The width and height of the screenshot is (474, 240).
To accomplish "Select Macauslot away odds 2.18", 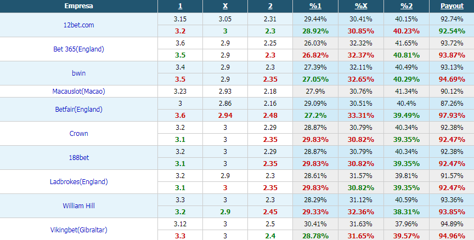I will [x=270, y=92].
